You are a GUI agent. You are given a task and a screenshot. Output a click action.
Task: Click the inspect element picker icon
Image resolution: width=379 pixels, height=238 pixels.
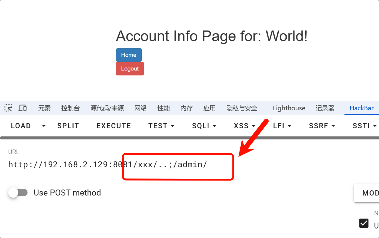pyautogui.click(x=8, y=108)
